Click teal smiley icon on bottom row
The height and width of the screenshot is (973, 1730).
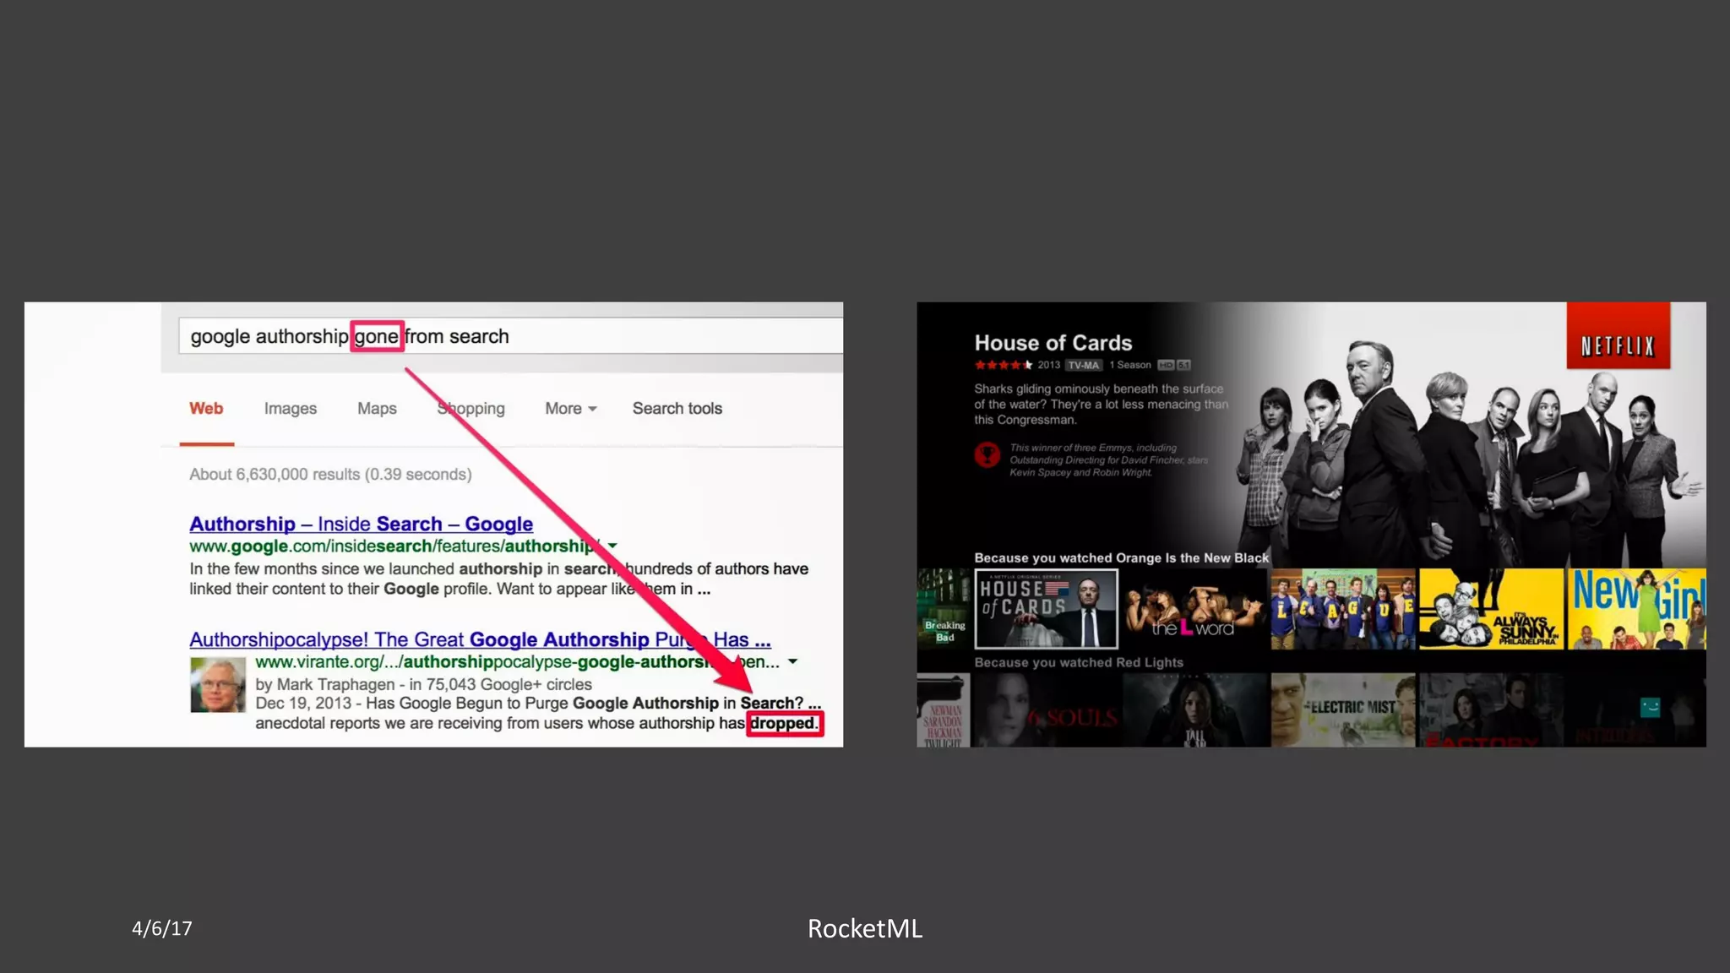[x=1650, y=707]
